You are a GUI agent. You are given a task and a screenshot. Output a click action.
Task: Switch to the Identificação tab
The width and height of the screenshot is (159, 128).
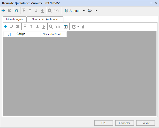coord(14,19)
